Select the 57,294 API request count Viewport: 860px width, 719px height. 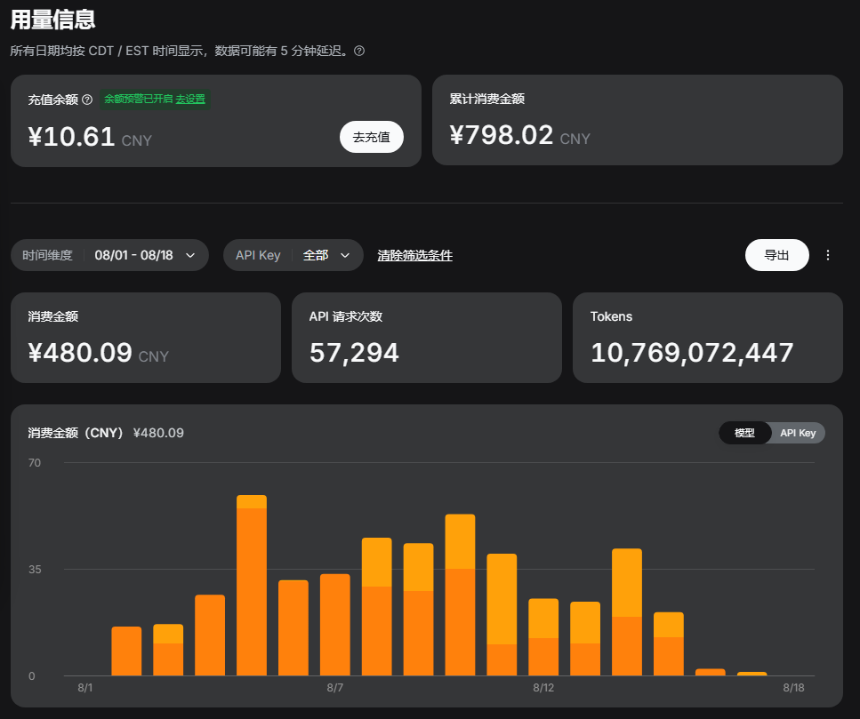point(354,353)
